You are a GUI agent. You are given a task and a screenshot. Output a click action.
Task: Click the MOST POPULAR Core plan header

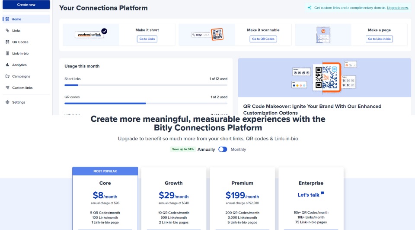(105, 171)
